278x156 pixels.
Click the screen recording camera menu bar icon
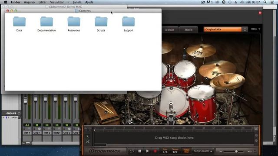[203, 2]
